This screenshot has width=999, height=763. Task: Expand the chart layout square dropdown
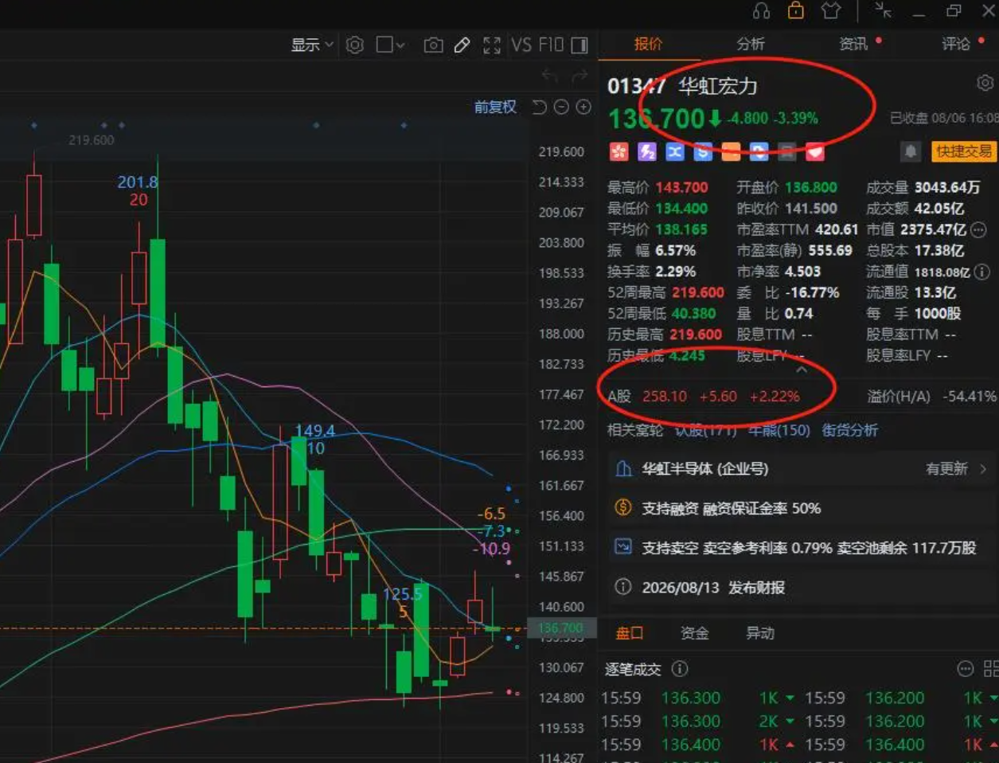pos(390,45)
